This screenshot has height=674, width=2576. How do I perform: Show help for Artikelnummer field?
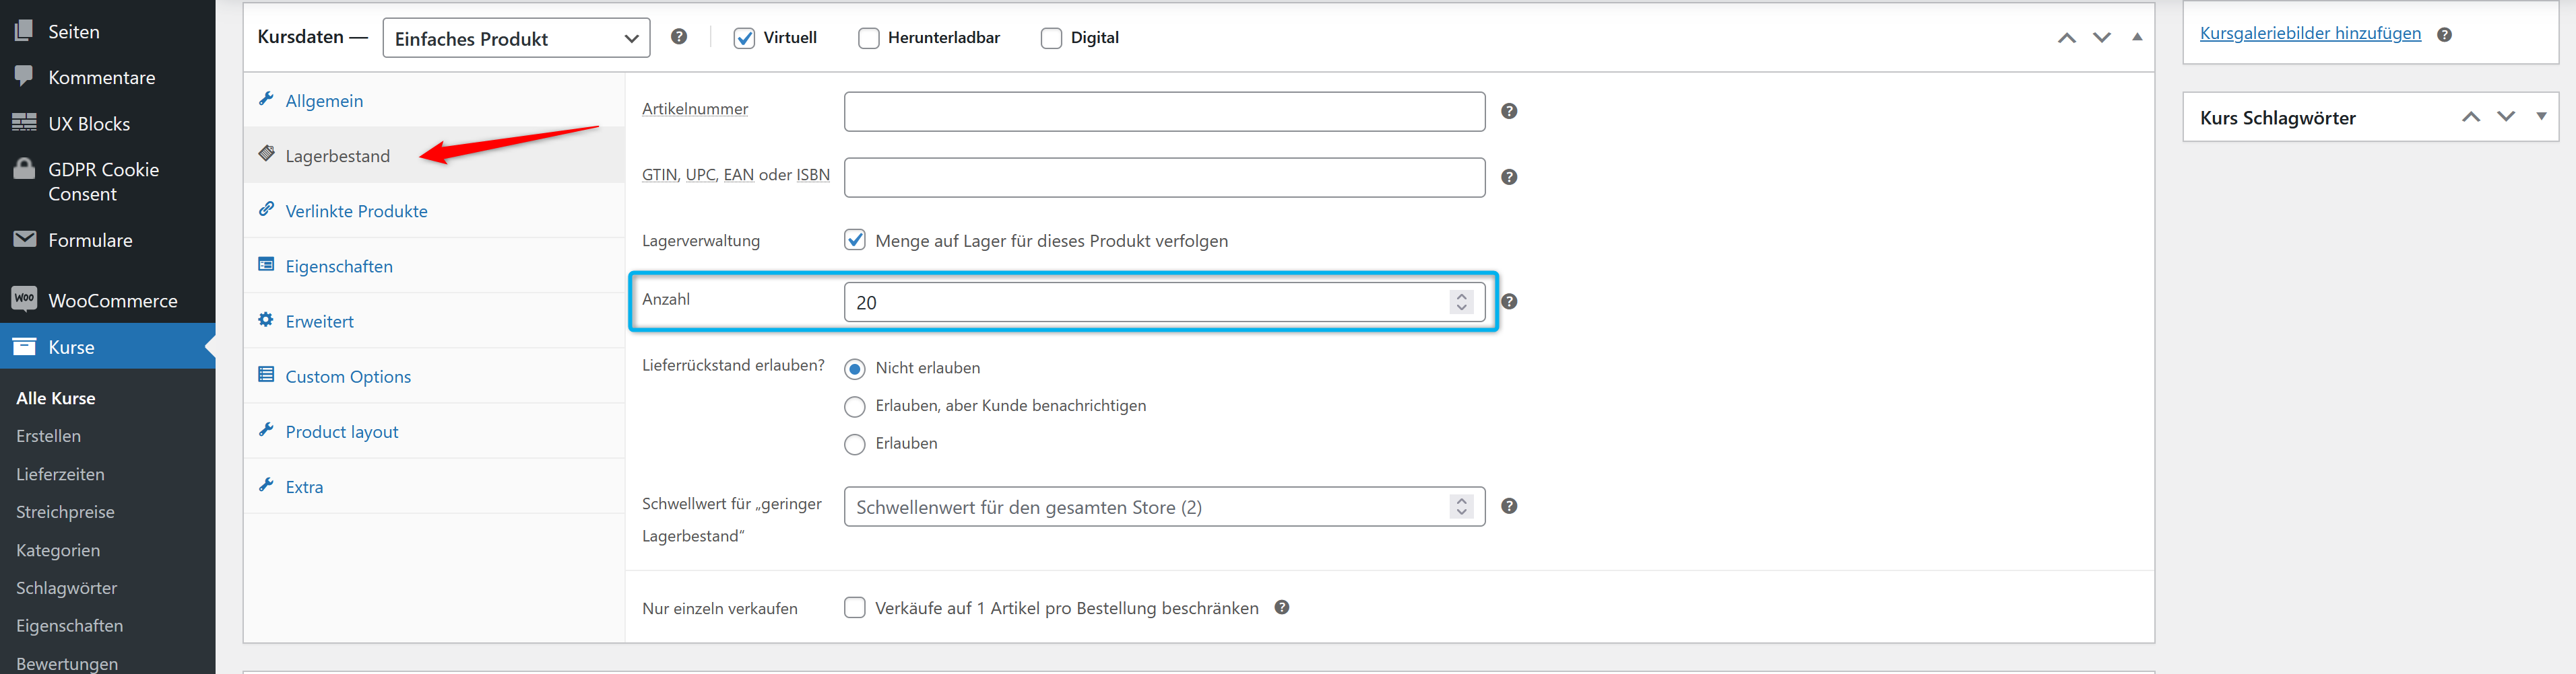1509,111
